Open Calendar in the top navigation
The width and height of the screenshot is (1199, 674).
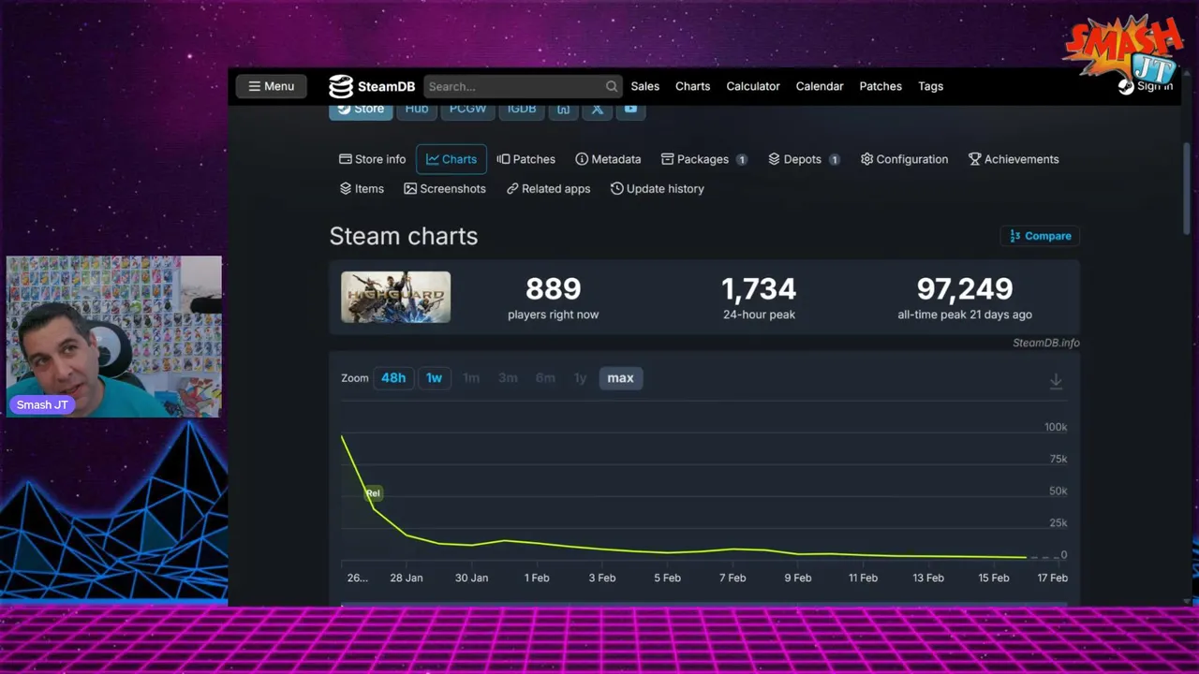point(820,86)
